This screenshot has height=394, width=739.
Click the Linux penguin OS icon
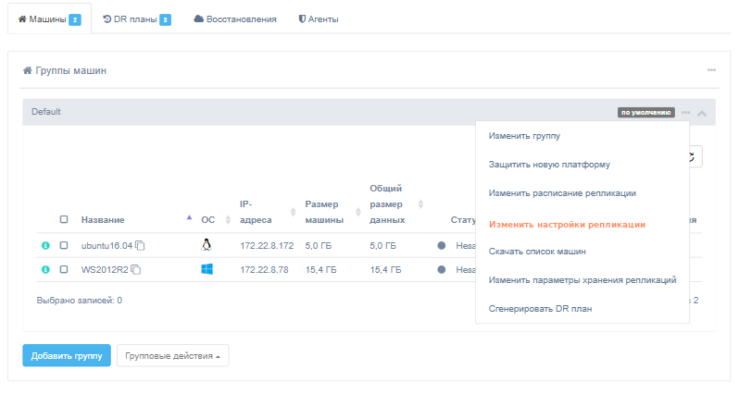pos(207,245)
